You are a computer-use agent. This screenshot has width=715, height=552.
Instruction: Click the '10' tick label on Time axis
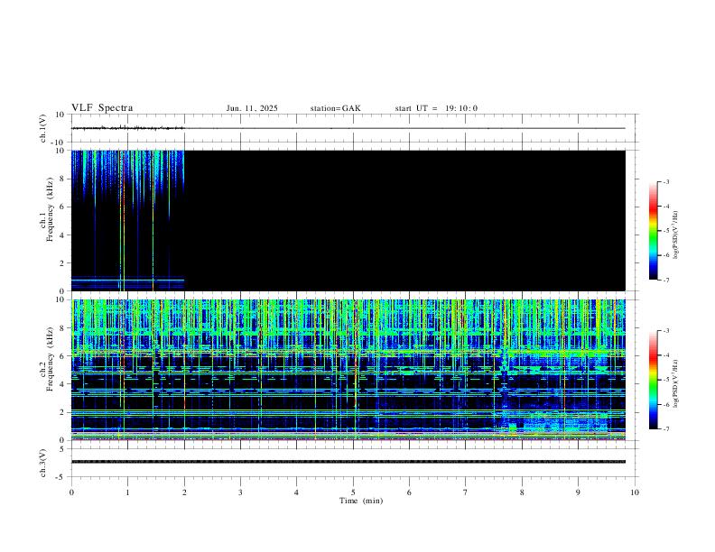tap(635, 492)
